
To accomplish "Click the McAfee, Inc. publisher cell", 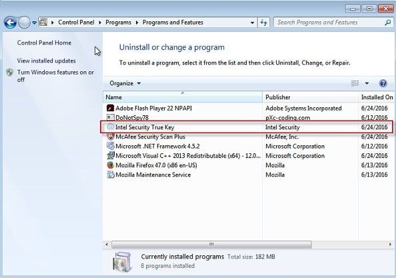I will pyautogui.click(x=282, y=137).
